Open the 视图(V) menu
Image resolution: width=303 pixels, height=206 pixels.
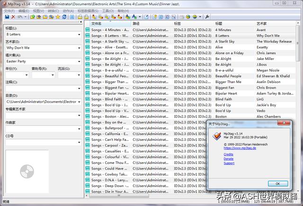click(38, 11)
